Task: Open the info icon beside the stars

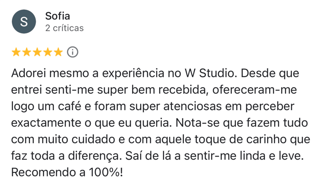Action: pyautogui.click(x=73, y=52)
